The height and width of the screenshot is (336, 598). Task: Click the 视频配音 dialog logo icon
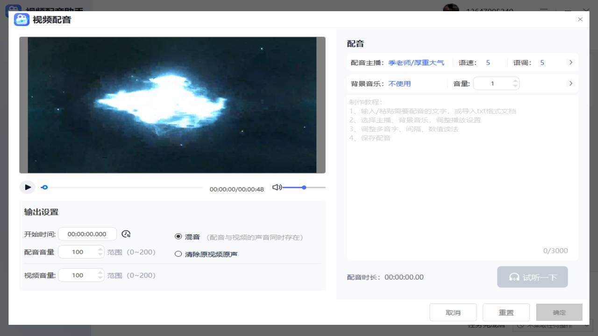click(21, 20)
